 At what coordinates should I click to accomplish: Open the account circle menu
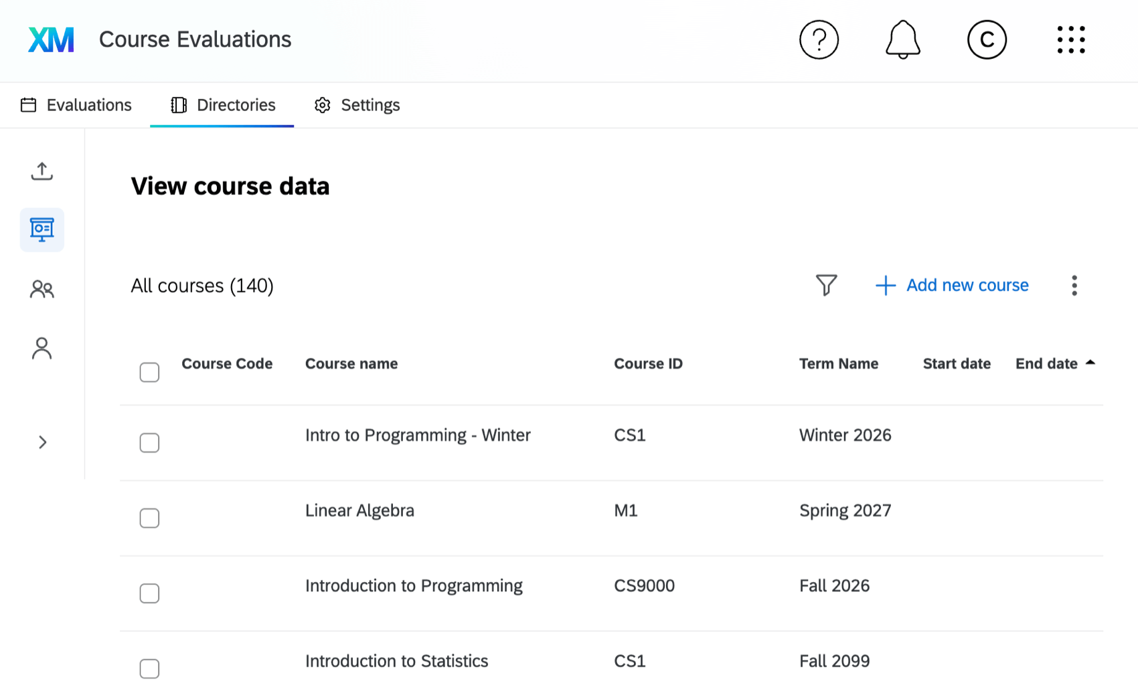coord(987,39)
